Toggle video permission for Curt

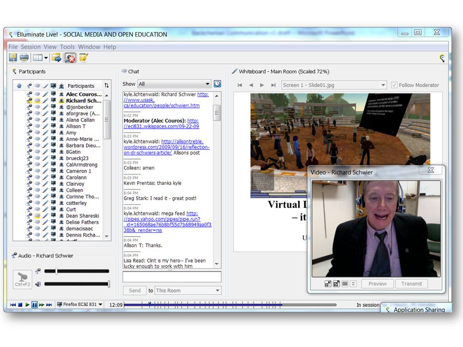click(61, 210)
